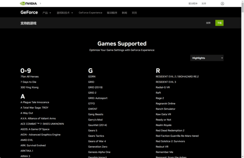Screen dimensions: 244x158
Task: Open GORN game entry
Action: tap(92, 76)
